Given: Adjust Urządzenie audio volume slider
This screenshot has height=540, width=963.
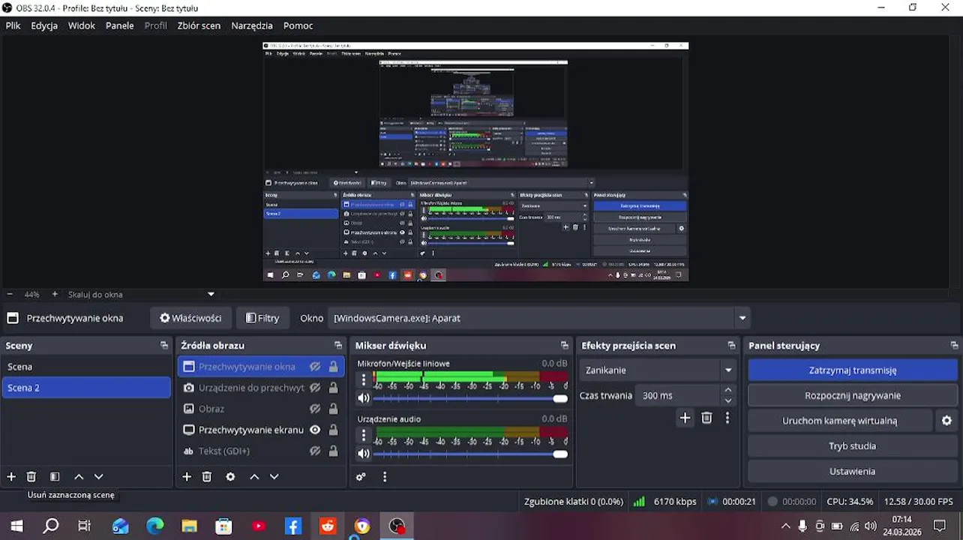Looking at the screenshot, I should (470, 454).
